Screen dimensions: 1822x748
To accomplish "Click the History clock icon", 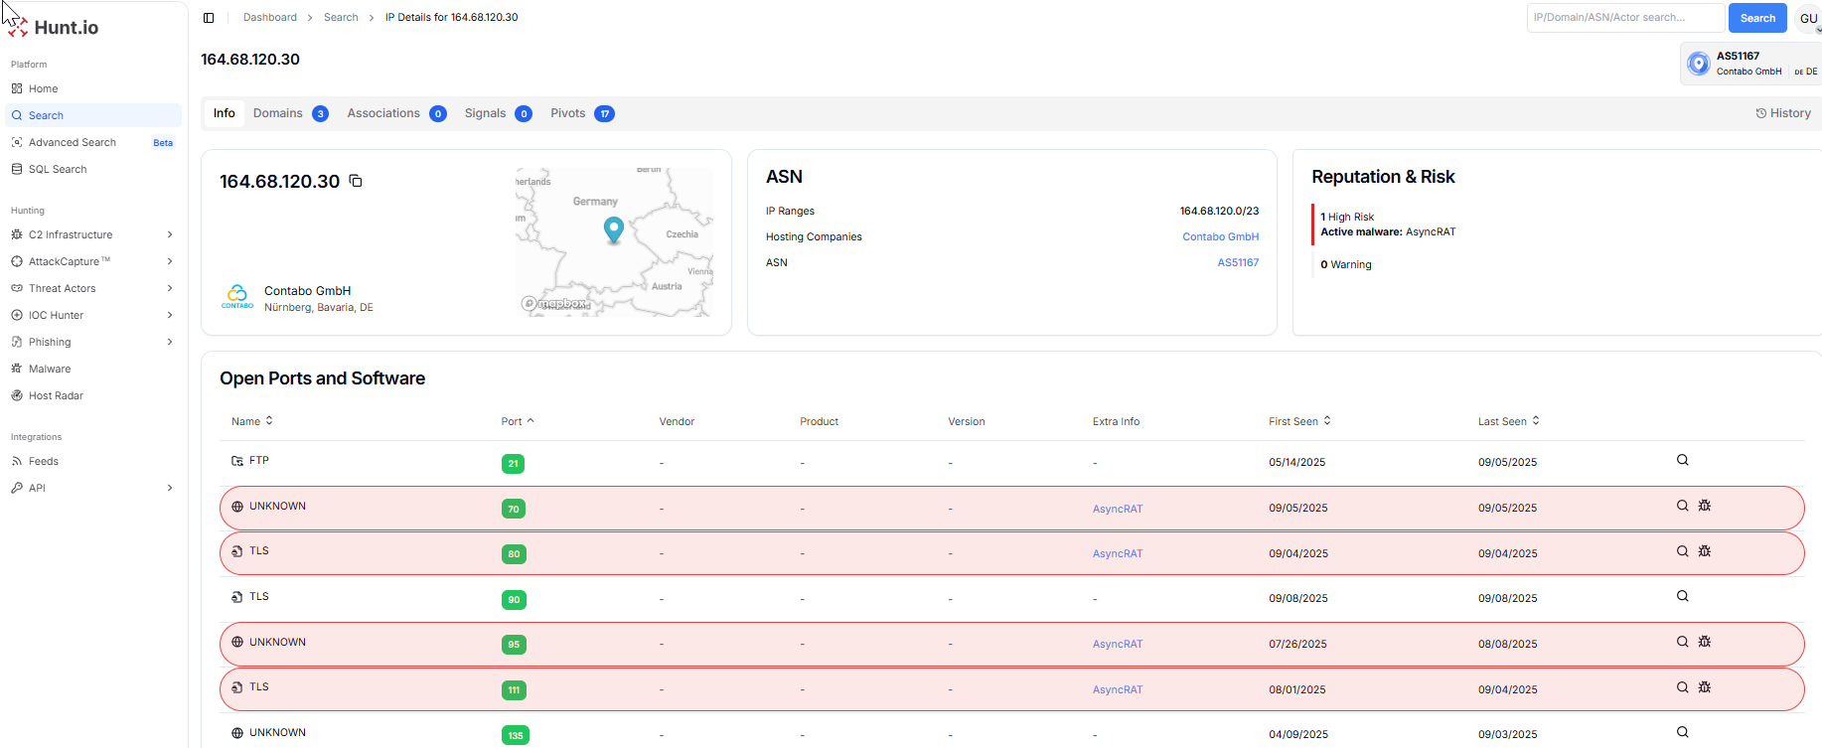I will coord(1761,113).
